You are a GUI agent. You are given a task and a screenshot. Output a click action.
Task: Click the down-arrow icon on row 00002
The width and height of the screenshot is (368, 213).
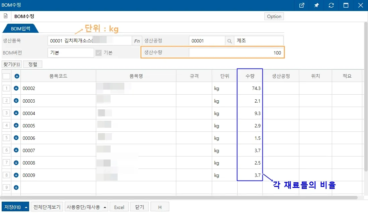click(16, 88)
